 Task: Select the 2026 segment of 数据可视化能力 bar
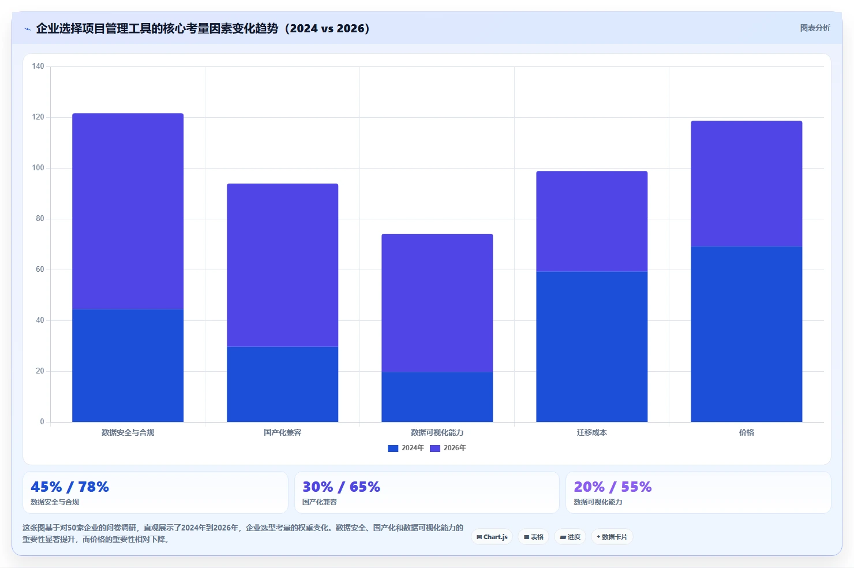(x=437, y=302)
